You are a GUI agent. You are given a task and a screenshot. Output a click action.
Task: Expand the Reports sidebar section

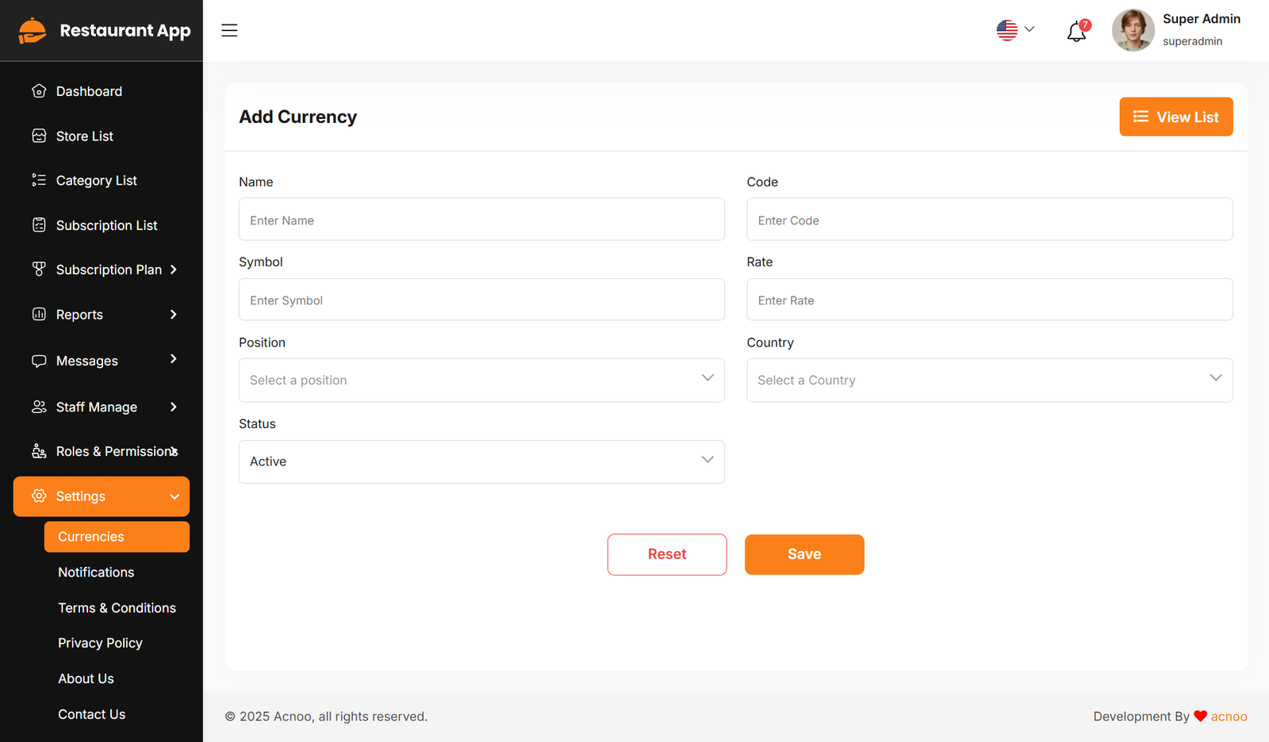[174, 315]
